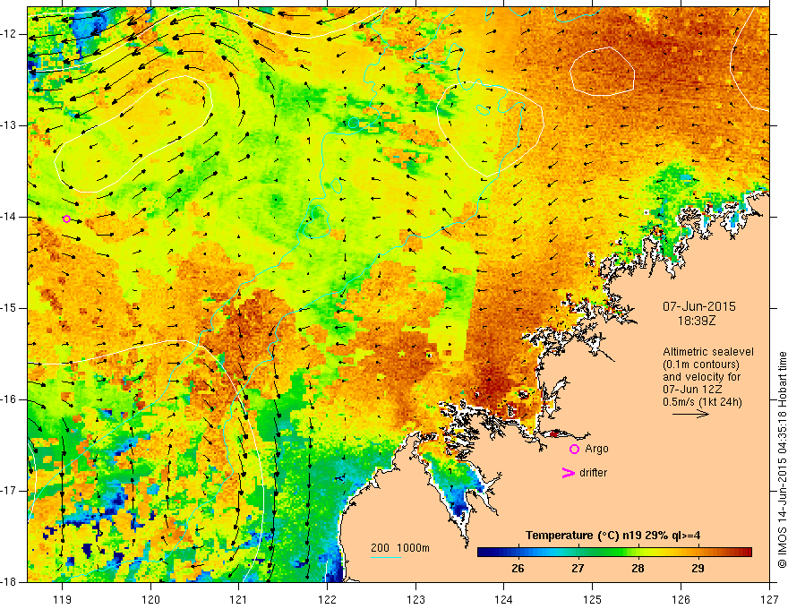
Task: Click the longitude axis label '123'
Action: click(x=415, y=599)
